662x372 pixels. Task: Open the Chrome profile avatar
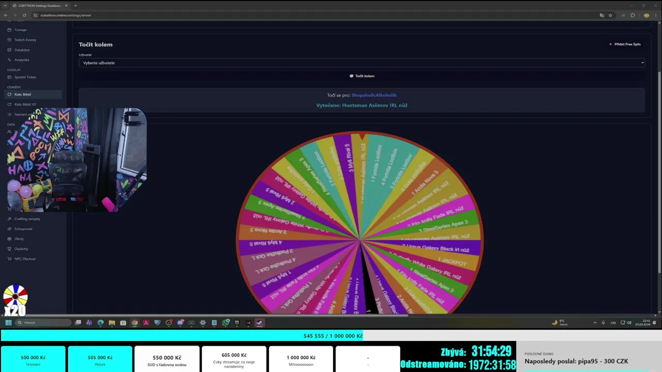pos(646,15)
